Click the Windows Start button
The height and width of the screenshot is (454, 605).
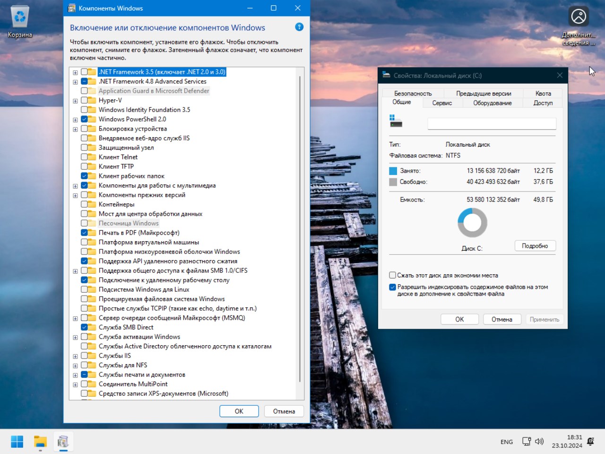point(17,442)
